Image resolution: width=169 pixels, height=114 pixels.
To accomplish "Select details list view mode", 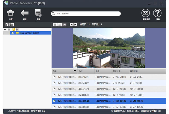I will pyautogui.click(x=59, y=25).
